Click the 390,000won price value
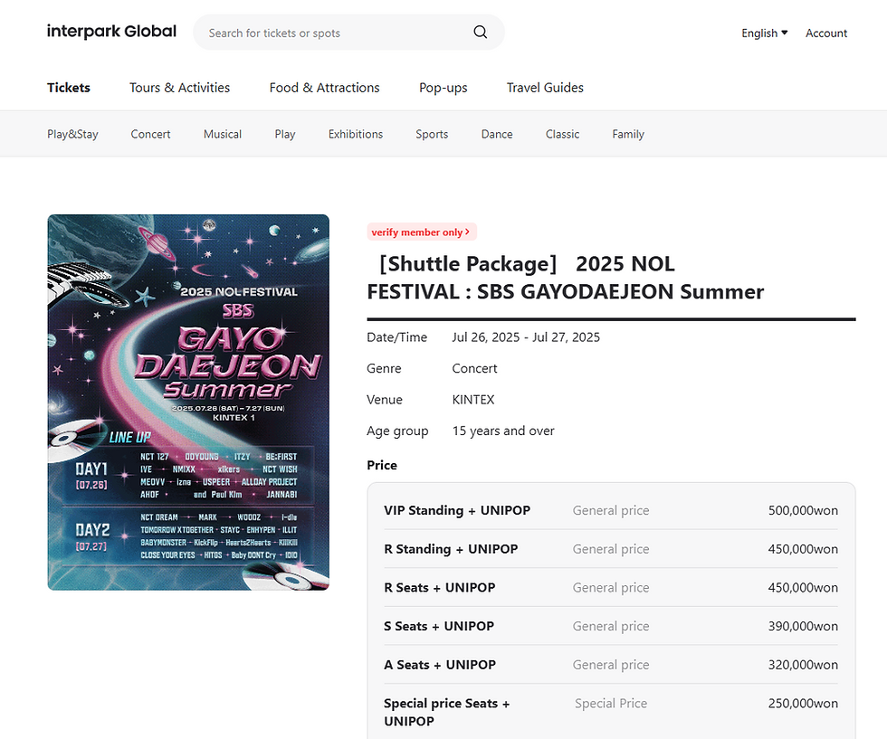The image size is (887, 739). pos(803,626)
